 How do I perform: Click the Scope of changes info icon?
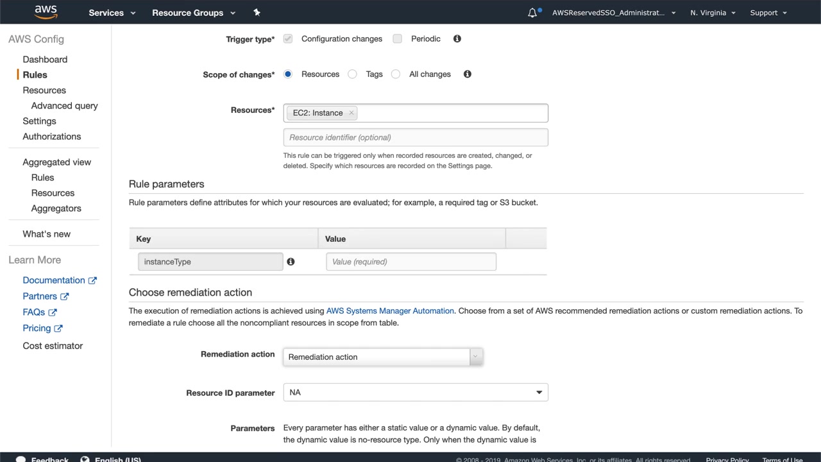pyautogui.click(x=468, y=74)
